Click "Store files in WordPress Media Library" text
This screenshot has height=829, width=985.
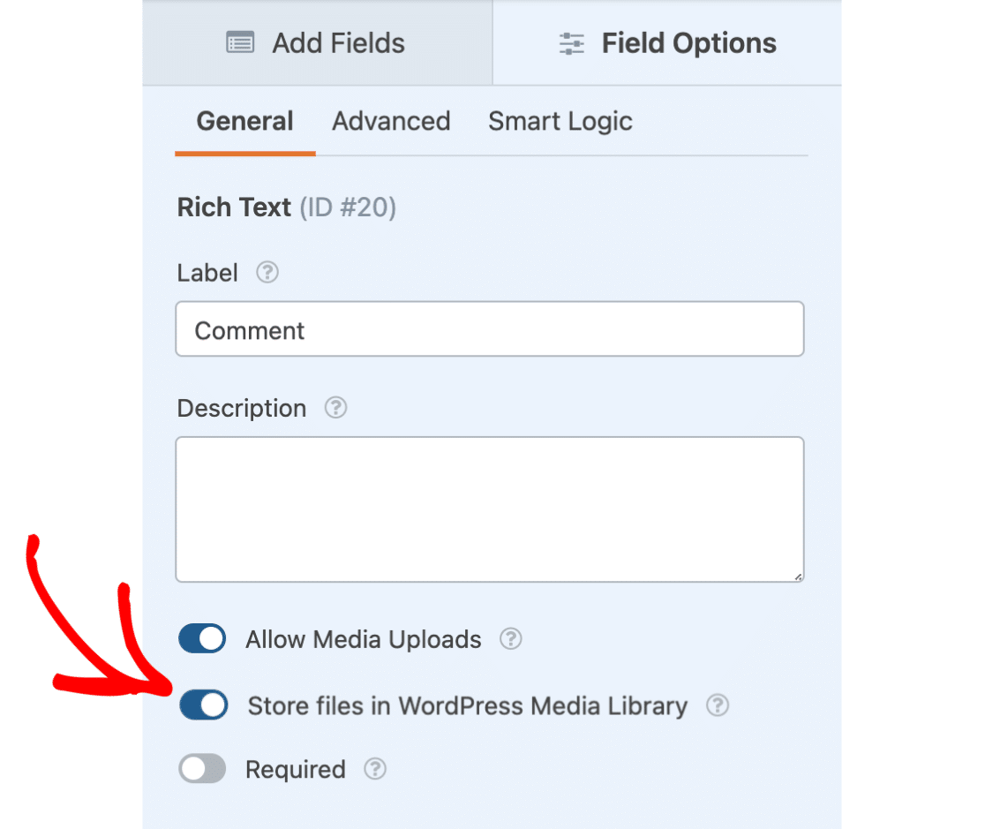pos(467,706)
